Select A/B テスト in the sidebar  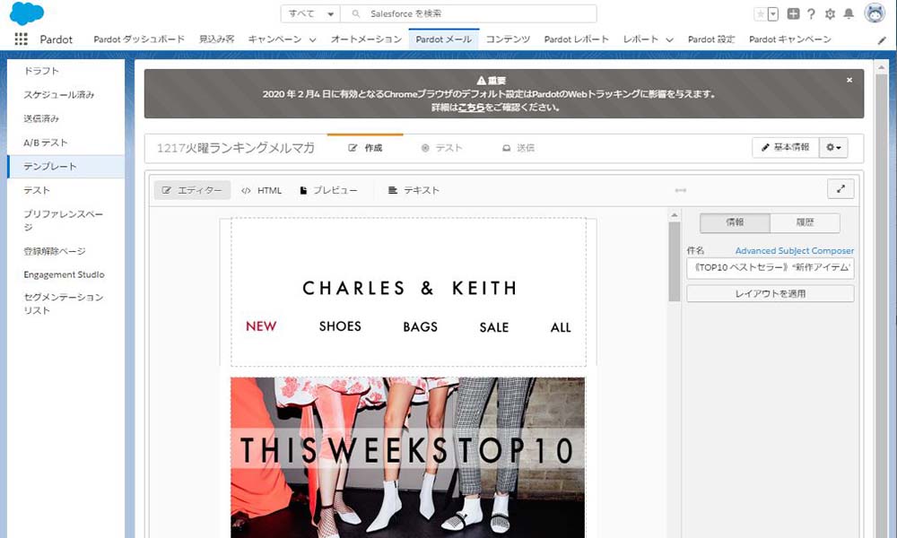tap(65, 143)
